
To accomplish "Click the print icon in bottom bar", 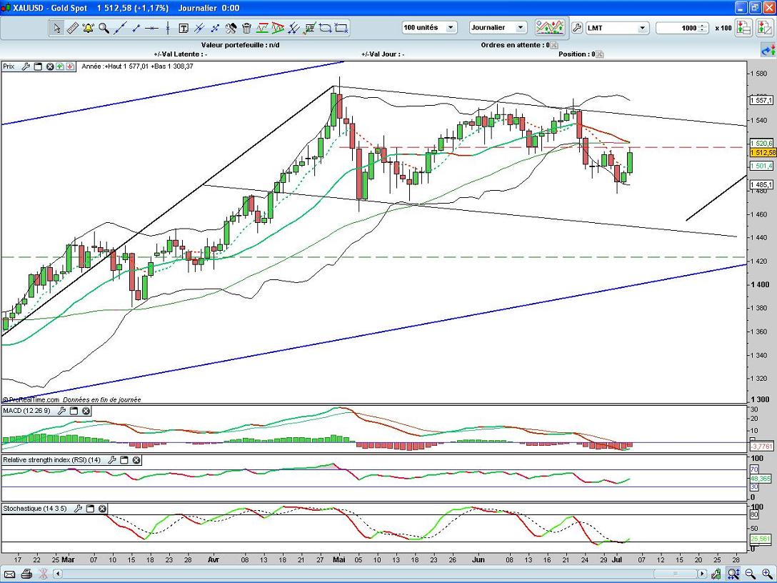I will click(26, 574).
